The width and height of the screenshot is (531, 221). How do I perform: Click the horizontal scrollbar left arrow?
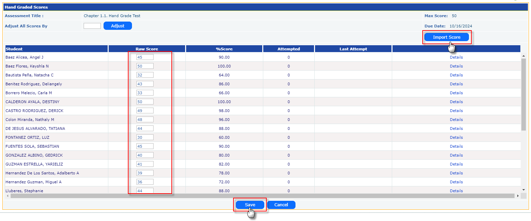(7, 196)
